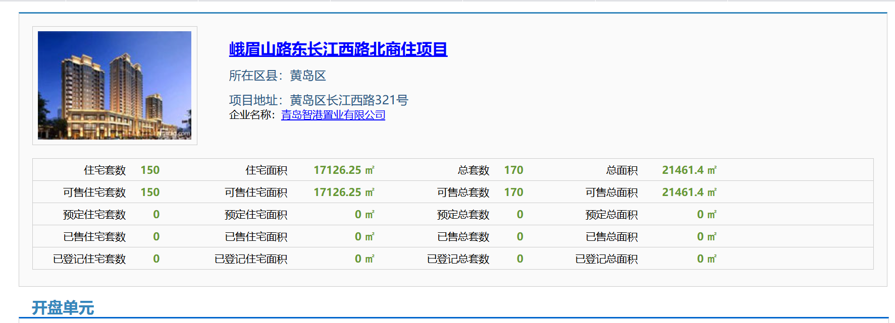This screenshot has height=323, width=895.
Task: Click the 可售住宅面积 label cell
Action: (256, 192)
